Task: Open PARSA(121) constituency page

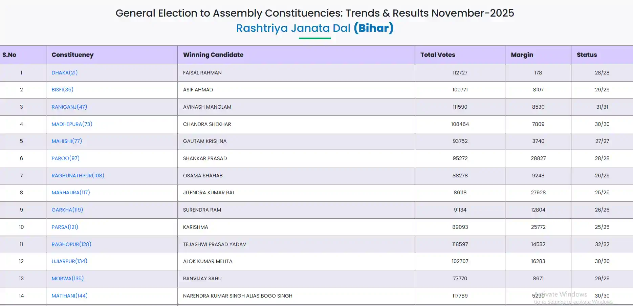Action: coord(65,227)
